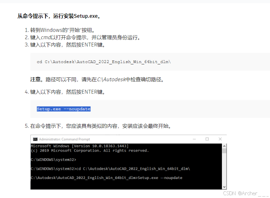The image size is (270, 198).
Task: Click the Command Prompt scrollbar thumb
Action: pyautogui.click(x=224, y=151)
